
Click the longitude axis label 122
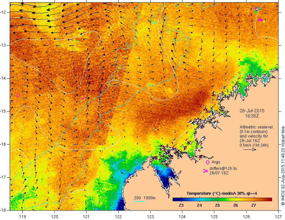pos(118,216)
